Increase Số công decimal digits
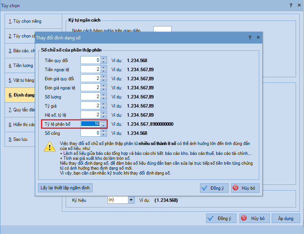The height and width of the screenshot is (234, 304). 103,131
